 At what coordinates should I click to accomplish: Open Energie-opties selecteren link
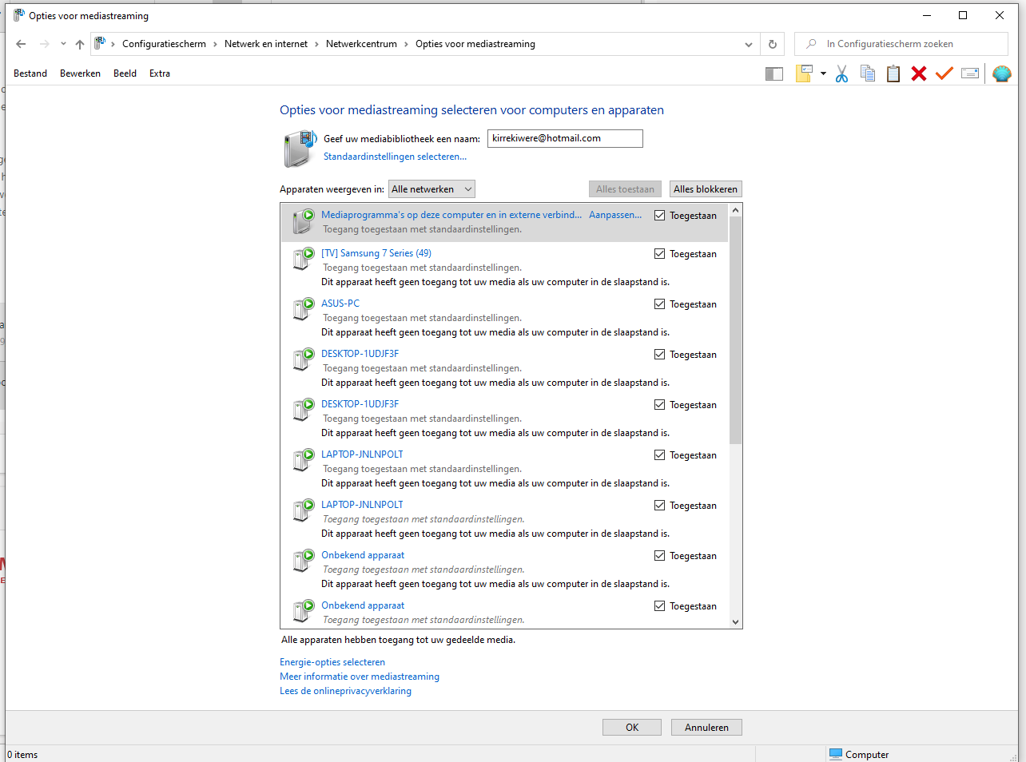click(x=332, y=662)
